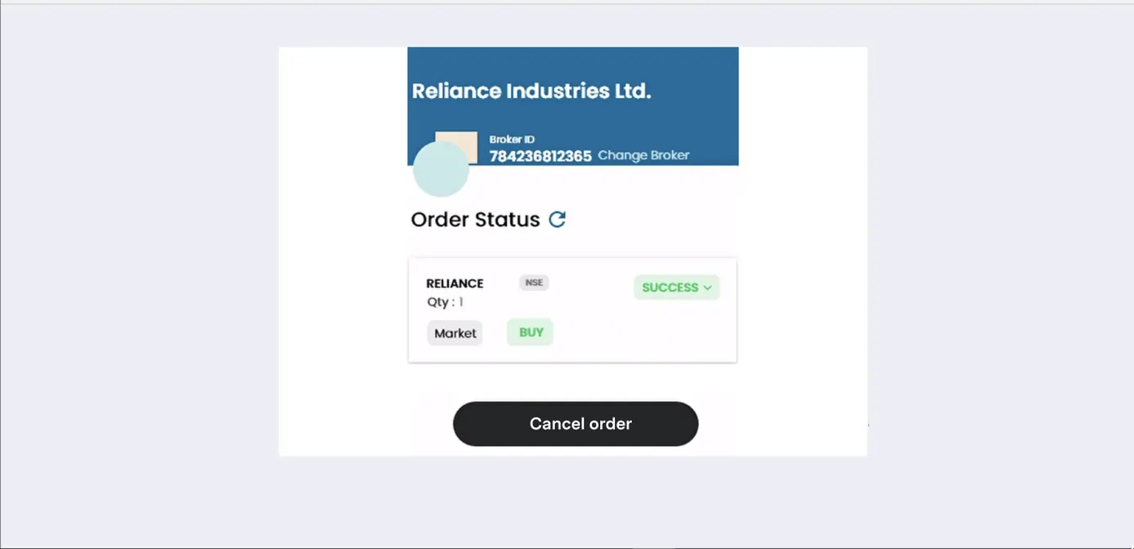The height and width of the screenshot is (549, 1134).
Task: Click the chevron arrow inside SUCCESS badge
Action: pos(707,288)
